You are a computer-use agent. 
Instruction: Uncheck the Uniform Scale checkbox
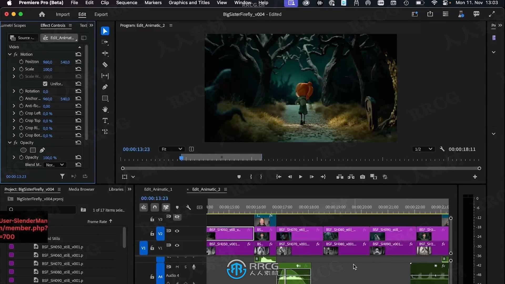45,84
